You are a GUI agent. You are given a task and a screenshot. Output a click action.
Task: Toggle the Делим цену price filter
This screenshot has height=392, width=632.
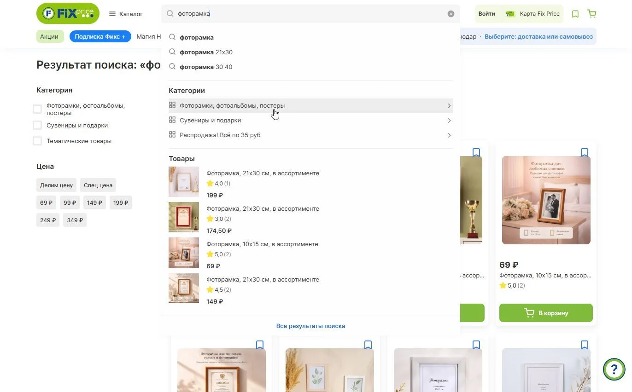tap(56, 185)
